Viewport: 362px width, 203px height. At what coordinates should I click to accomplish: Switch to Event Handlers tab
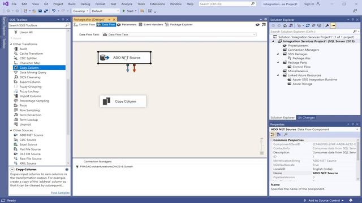point(151,24)
